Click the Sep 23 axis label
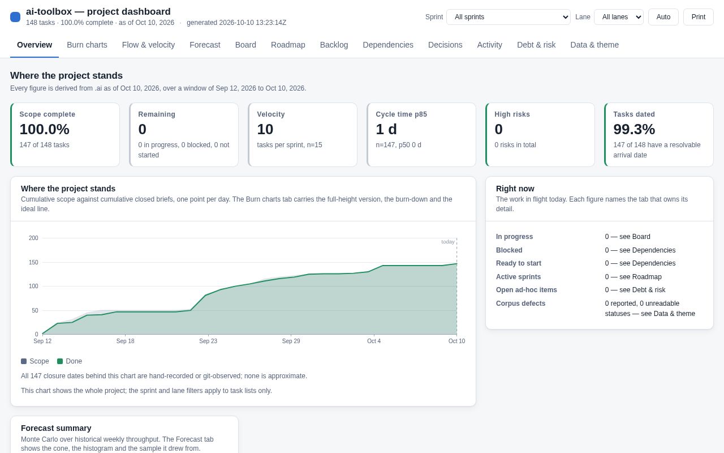This screenshot has width=724, height=453. [x=208, y=341]
